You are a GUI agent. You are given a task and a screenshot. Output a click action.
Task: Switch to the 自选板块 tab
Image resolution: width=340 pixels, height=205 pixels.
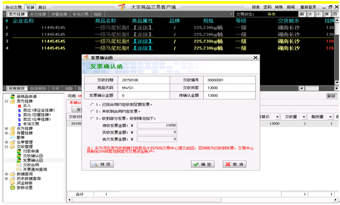coord(38,88)
